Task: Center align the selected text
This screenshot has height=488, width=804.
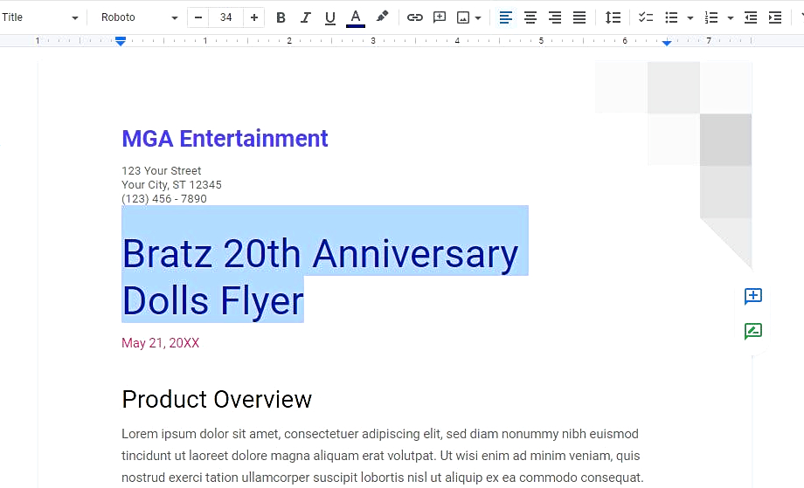Action: [x=530, y=17]
